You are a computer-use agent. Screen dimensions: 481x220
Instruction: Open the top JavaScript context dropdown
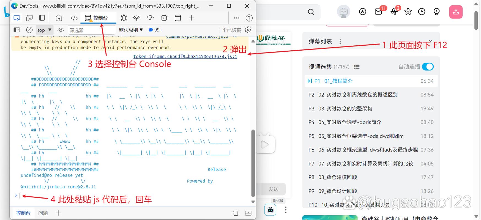[x=44, y=30]
